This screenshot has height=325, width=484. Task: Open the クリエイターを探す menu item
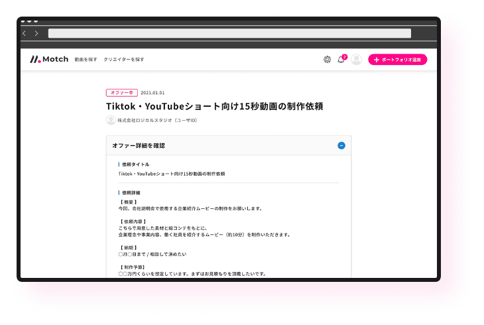point(124,60)
